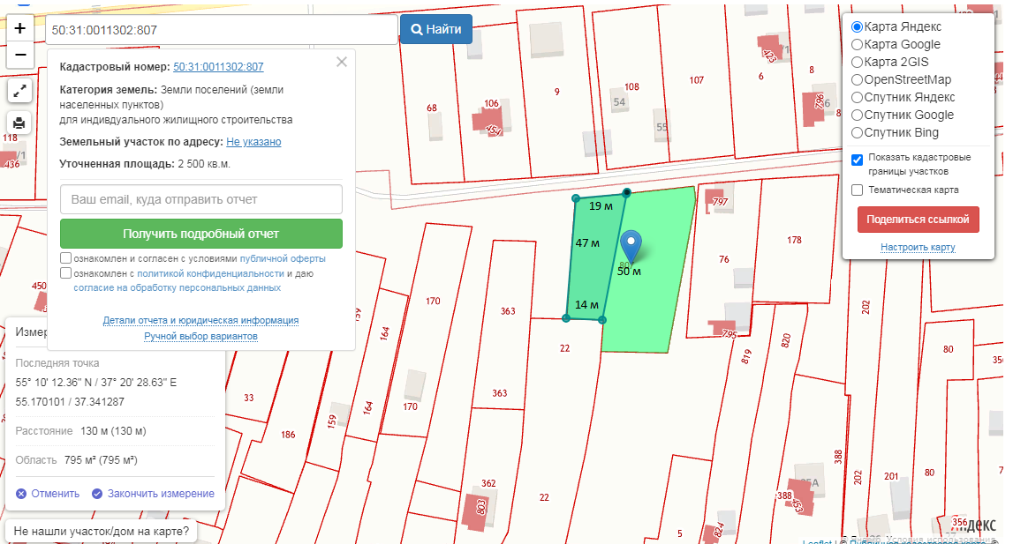The image size is (1013, 544).
Task: Zoom out with the minus button
Action: tap(20, 54)
